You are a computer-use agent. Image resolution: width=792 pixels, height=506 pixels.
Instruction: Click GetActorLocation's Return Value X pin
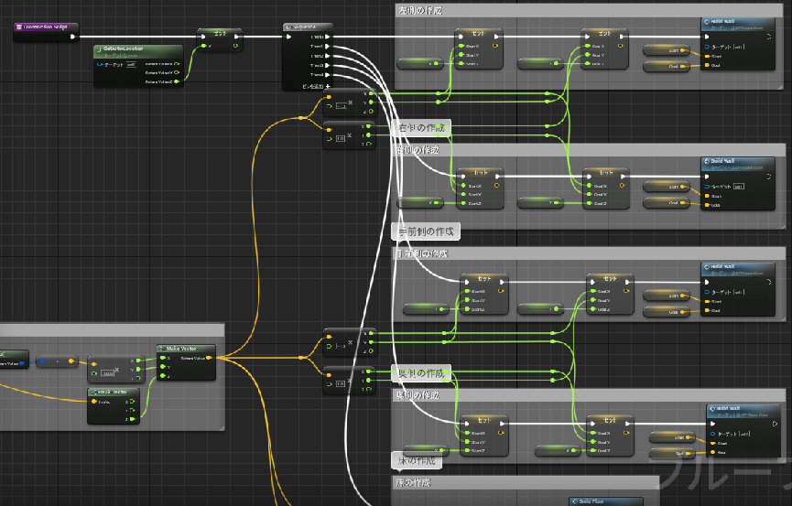pos(177,64)
